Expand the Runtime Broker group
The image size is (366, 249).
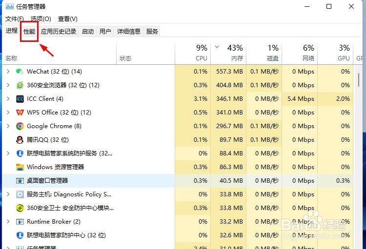pyautogui.click(x=8, y=222)
